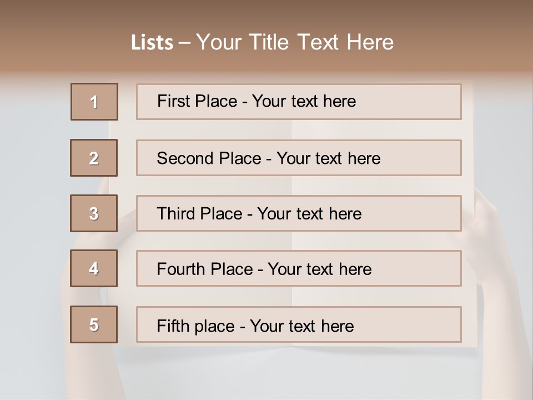Screen dimensions: 533x400
Task: Select the 'First Place - Your text here' box
Action: [299, 102]
